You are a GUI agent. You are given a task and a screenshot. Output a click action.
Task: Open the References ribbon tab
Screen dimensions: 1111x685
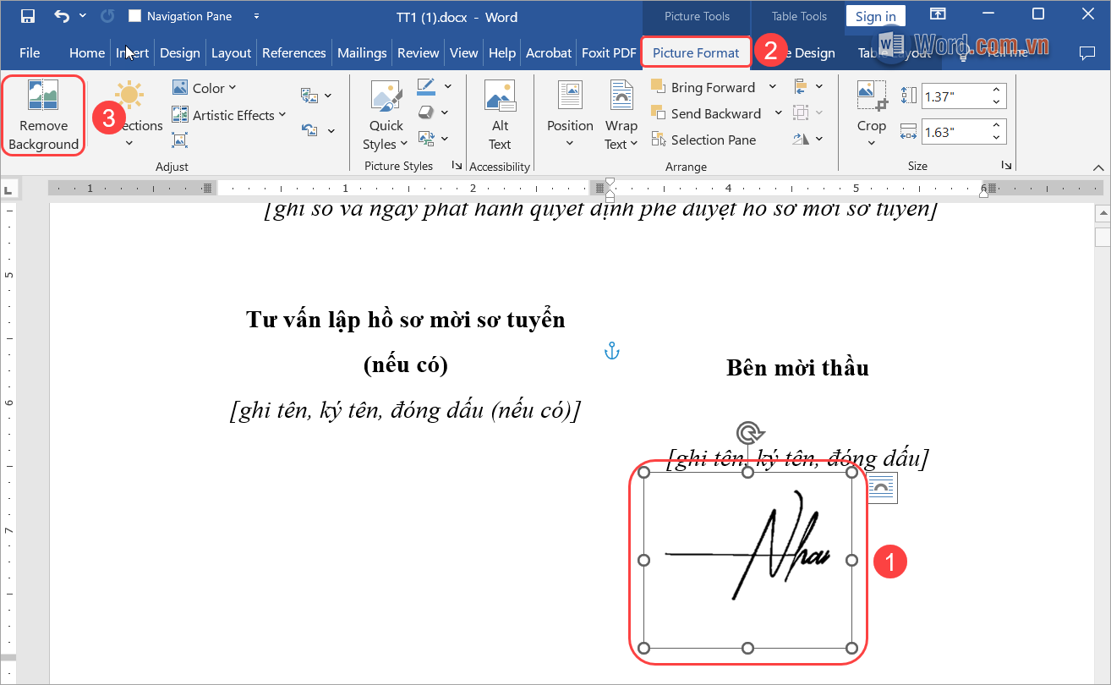[x=293, y=52]
